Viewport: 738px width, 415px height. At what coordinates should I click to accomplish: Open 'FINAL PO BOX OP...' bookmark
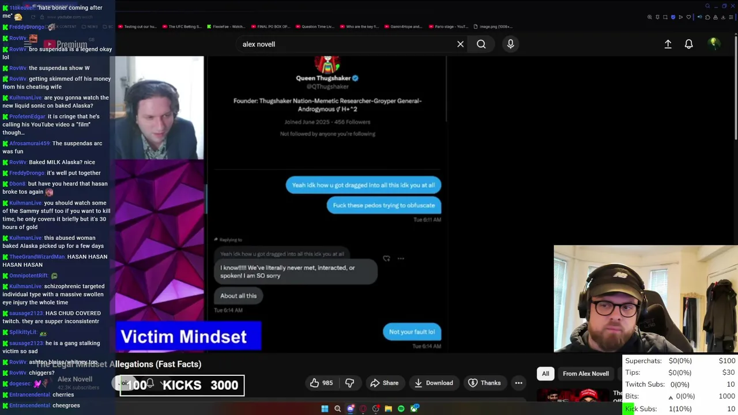coord(270,27)
